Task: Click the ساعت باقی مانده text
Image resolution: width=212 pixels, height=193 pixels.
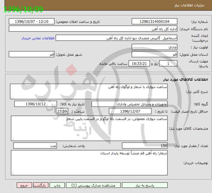Action: pyautogui.click(x=113, y=64)
